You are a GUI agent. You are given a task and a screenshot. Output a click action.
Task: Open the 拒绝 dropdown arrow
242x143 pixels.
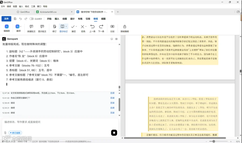coord(86,27)
